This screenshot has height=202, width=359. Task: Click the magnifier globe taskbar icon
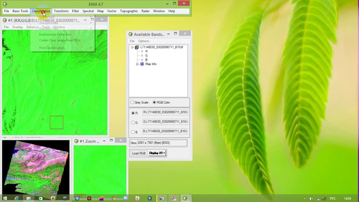pos(149,198)
